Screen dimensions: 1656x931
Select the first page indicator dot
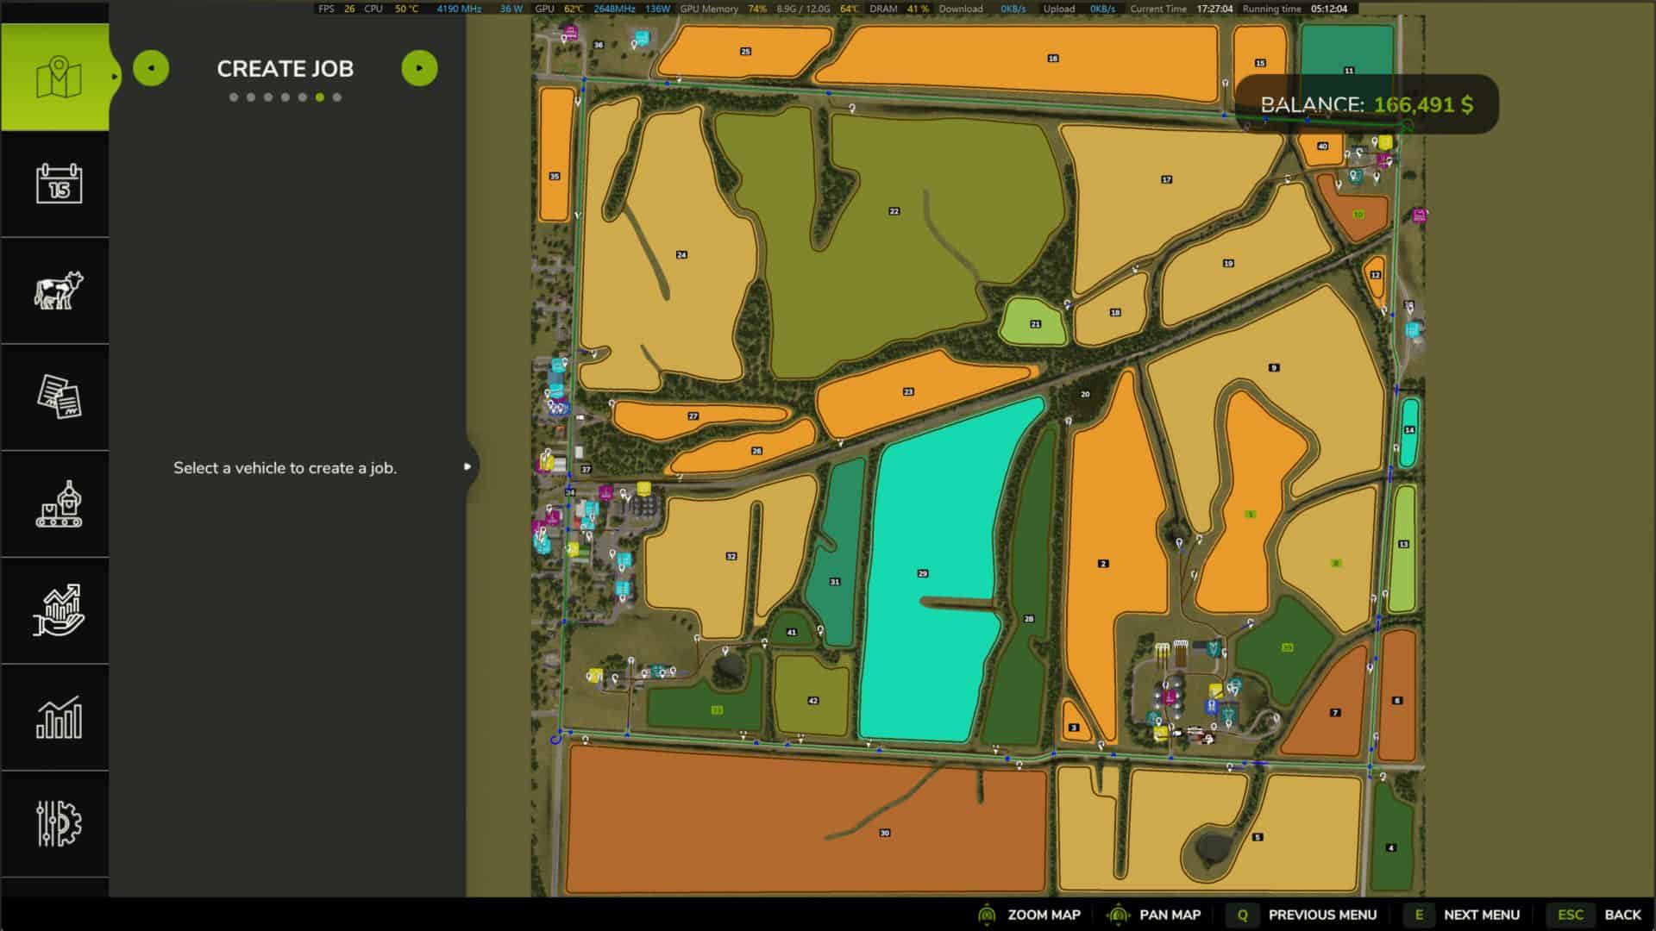coord(234,97)
